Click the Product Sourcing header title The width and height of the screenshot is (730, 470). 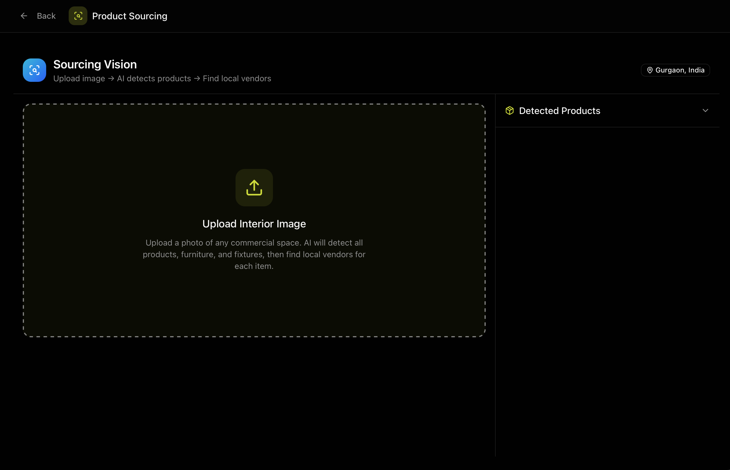(x=130, y=16)
